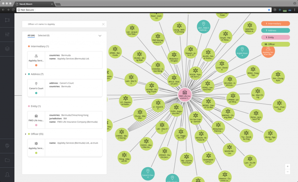The image size is (298, 182).
Task: Select the orange Appleby Services node
Action: [x=268, y=51]
